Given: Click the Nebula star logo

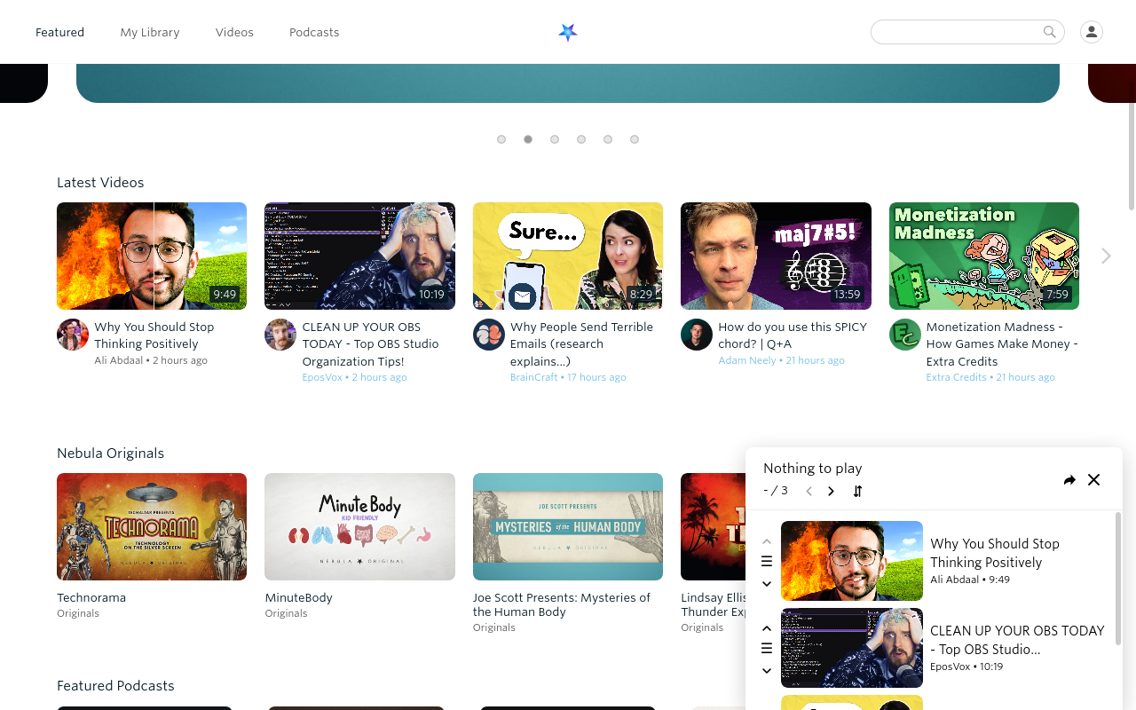Looking at the screenshot, I should click(x=568, y=32).
